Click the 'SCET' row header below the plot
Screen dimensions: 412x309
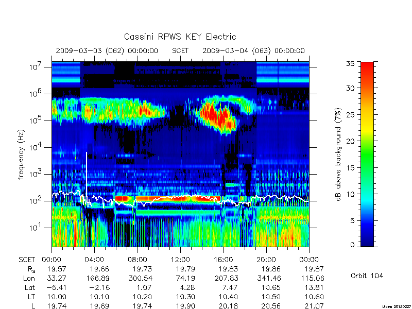(27, 260)
